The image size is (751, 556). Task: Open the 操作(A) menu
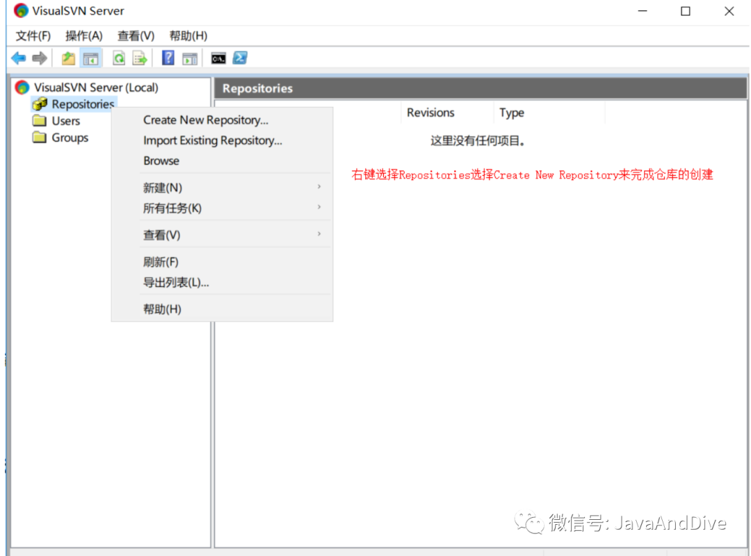point(84,36)
